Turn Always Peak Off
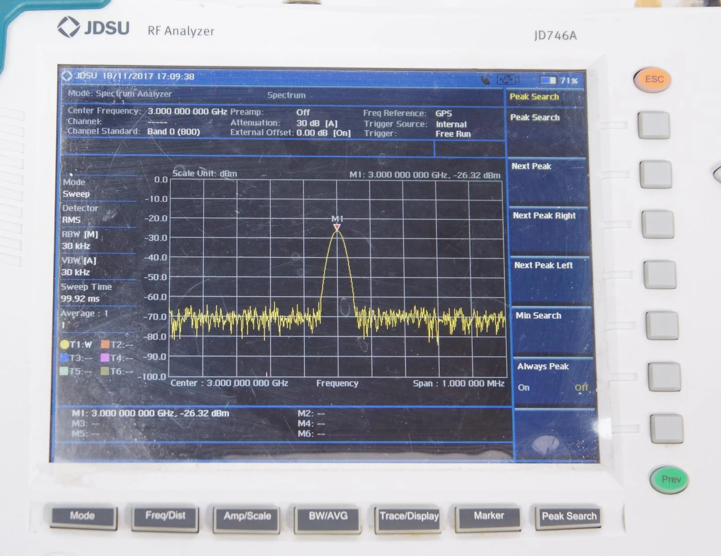721x556 pixels. tap(581, 388)
